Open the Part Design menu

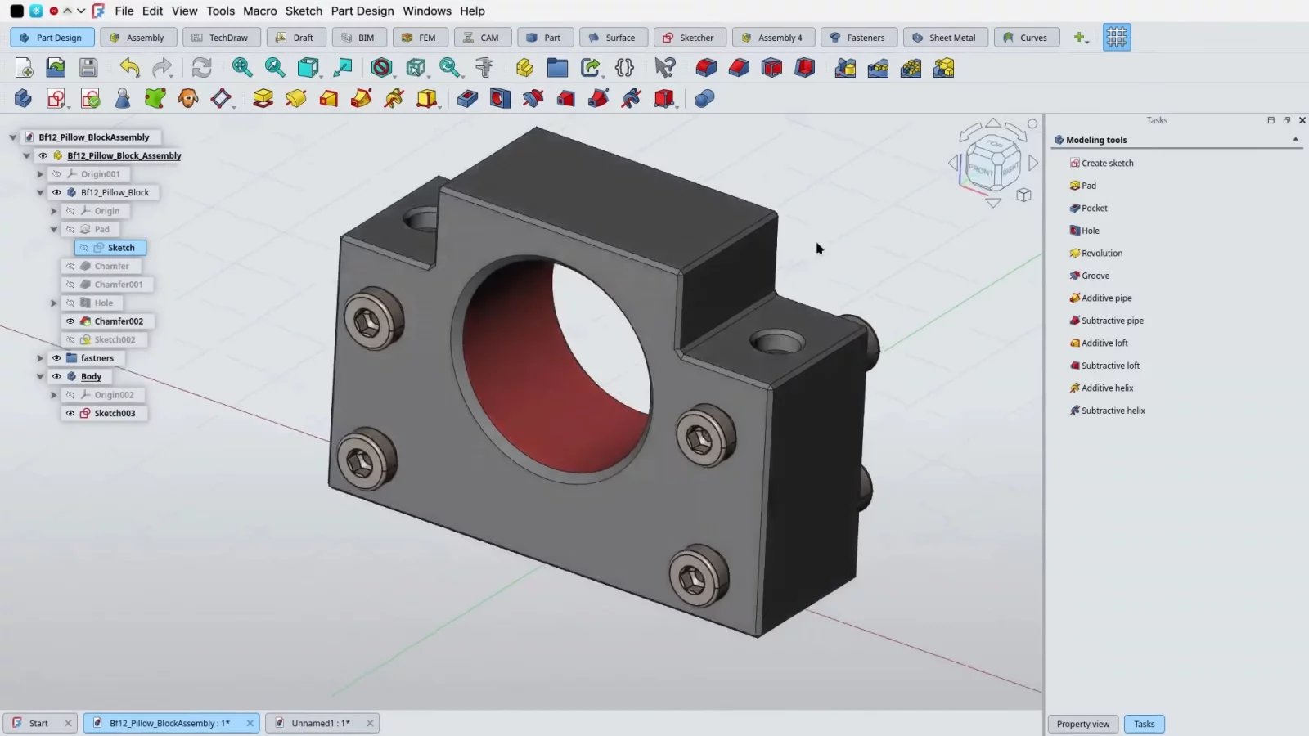tap(362, 11)
